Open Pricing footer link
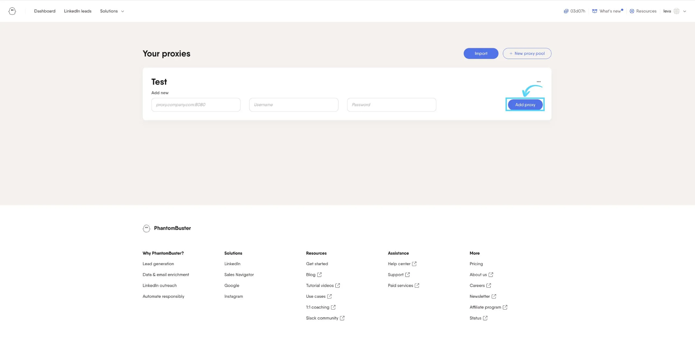 tap(476, 264)
